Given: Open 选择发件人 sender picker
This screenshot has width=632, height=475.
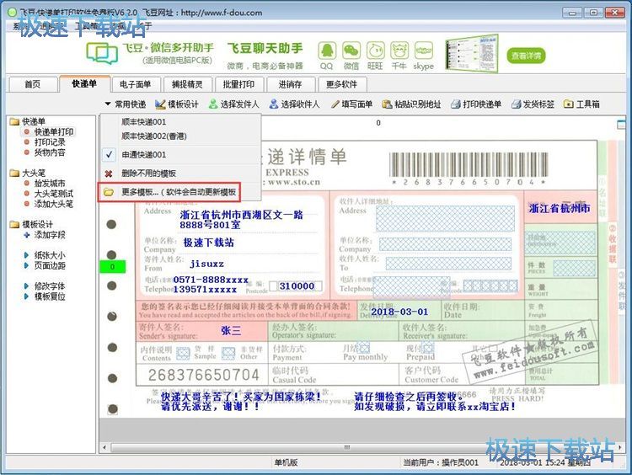Looking at the screenshot, I should (x=233, y=104).
